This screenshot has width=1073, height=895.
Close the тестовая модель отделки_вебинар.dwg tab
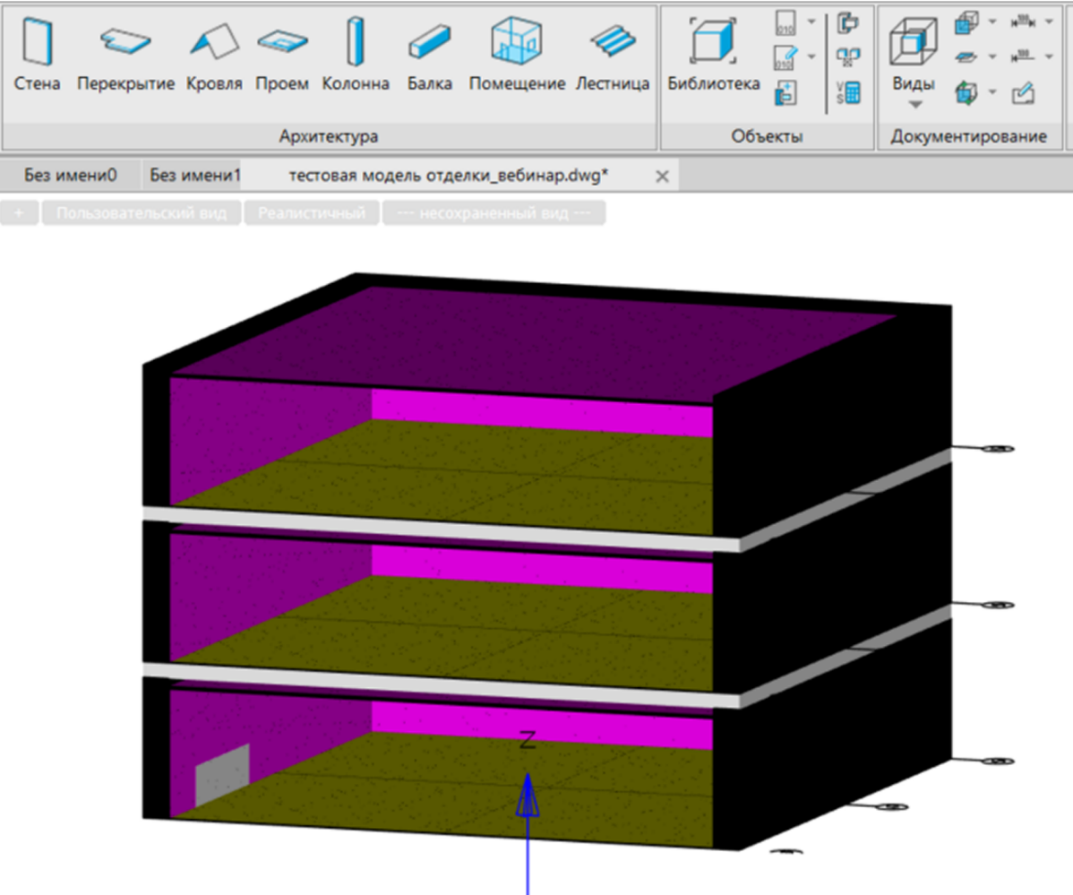(662, 176)
